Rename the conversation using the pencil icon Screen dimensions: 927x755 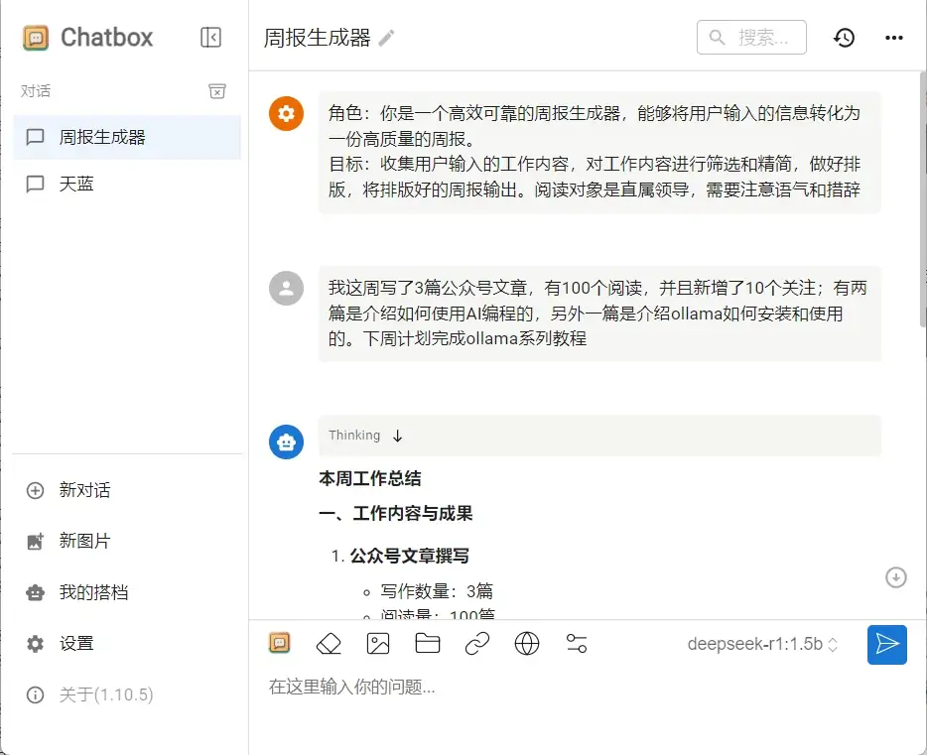tap(385, 37)
